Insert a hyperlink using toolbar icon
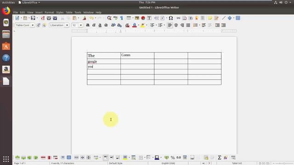Screen dimensions: 294x165 point(178,18)
